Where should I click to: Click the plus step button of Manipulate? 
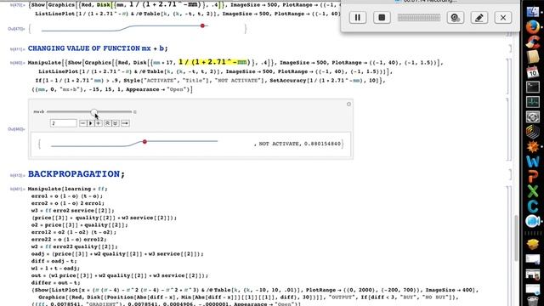[99, 123]
